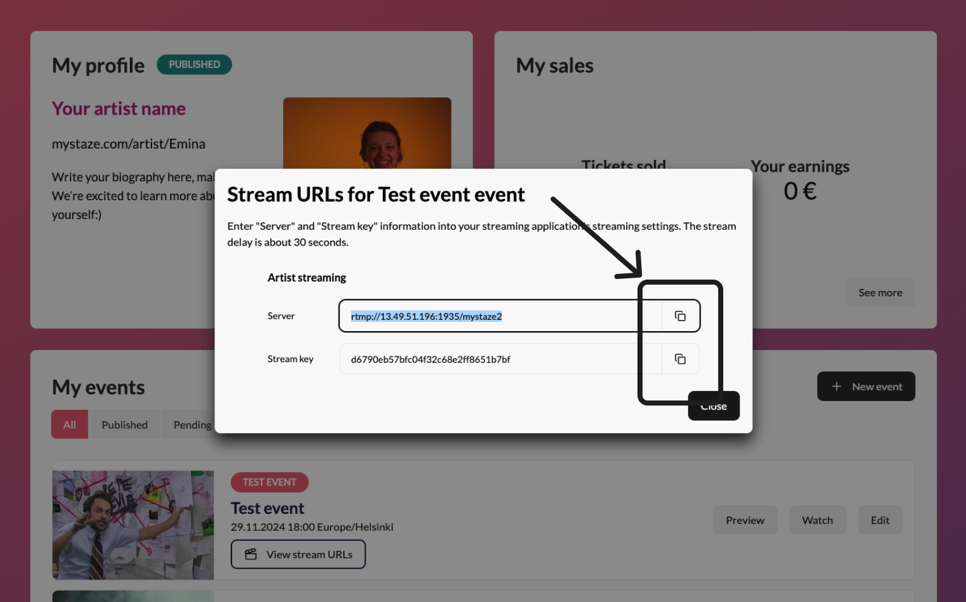Copy the Stream key to clipboard

point(680,359)
